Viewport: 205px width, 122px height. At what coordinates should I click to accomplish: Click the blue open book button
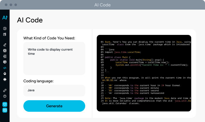(x=5, y=110)
